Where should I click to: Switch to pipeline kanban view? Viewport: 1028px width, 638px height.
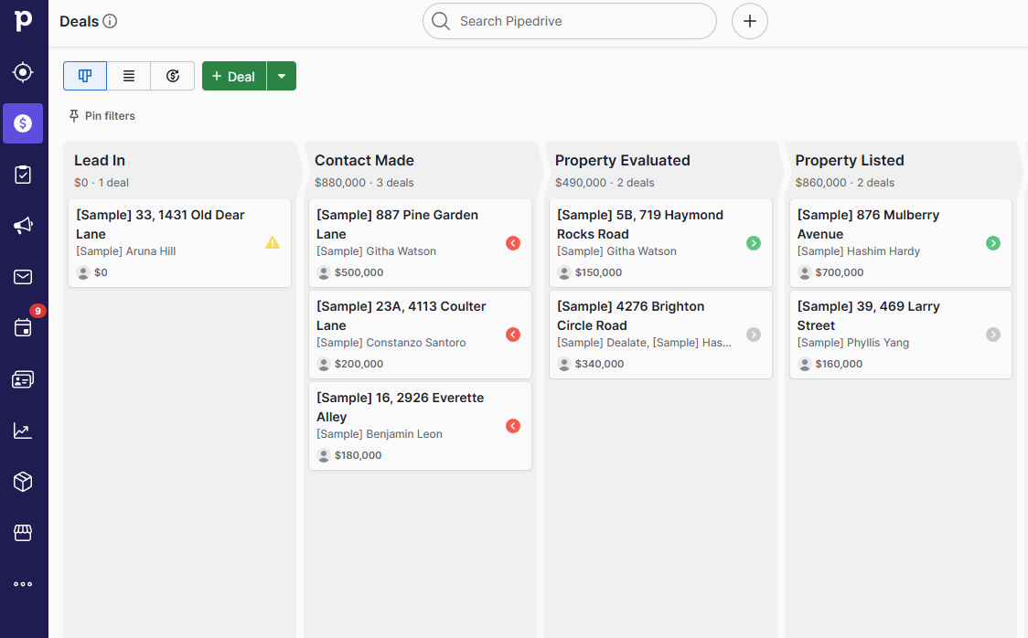point(85,76)
